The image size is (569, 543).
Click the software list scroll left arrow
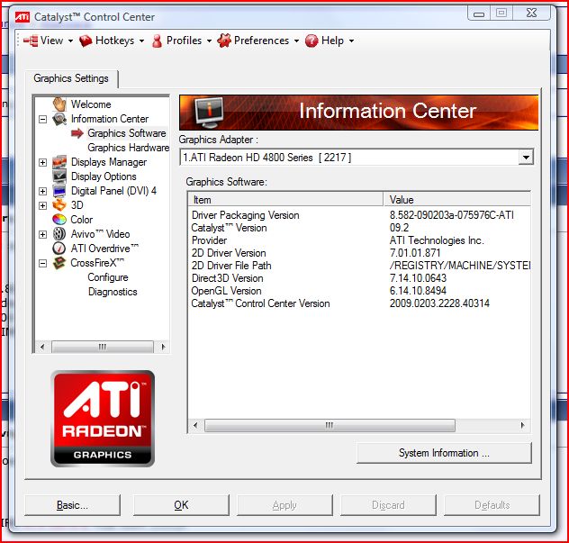coord(195,425)
